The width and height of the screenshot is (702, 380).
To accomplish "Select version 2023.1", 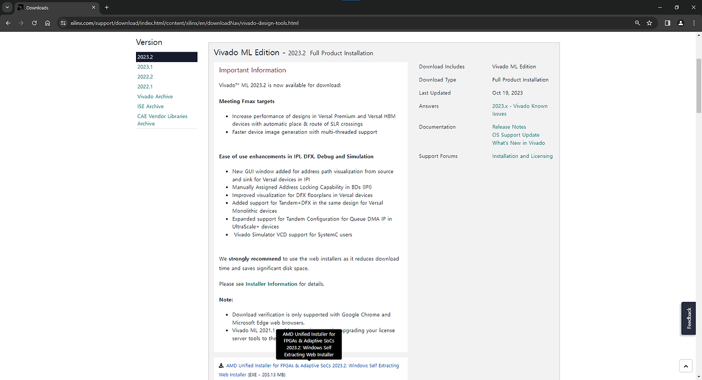I will click(145, 67).
